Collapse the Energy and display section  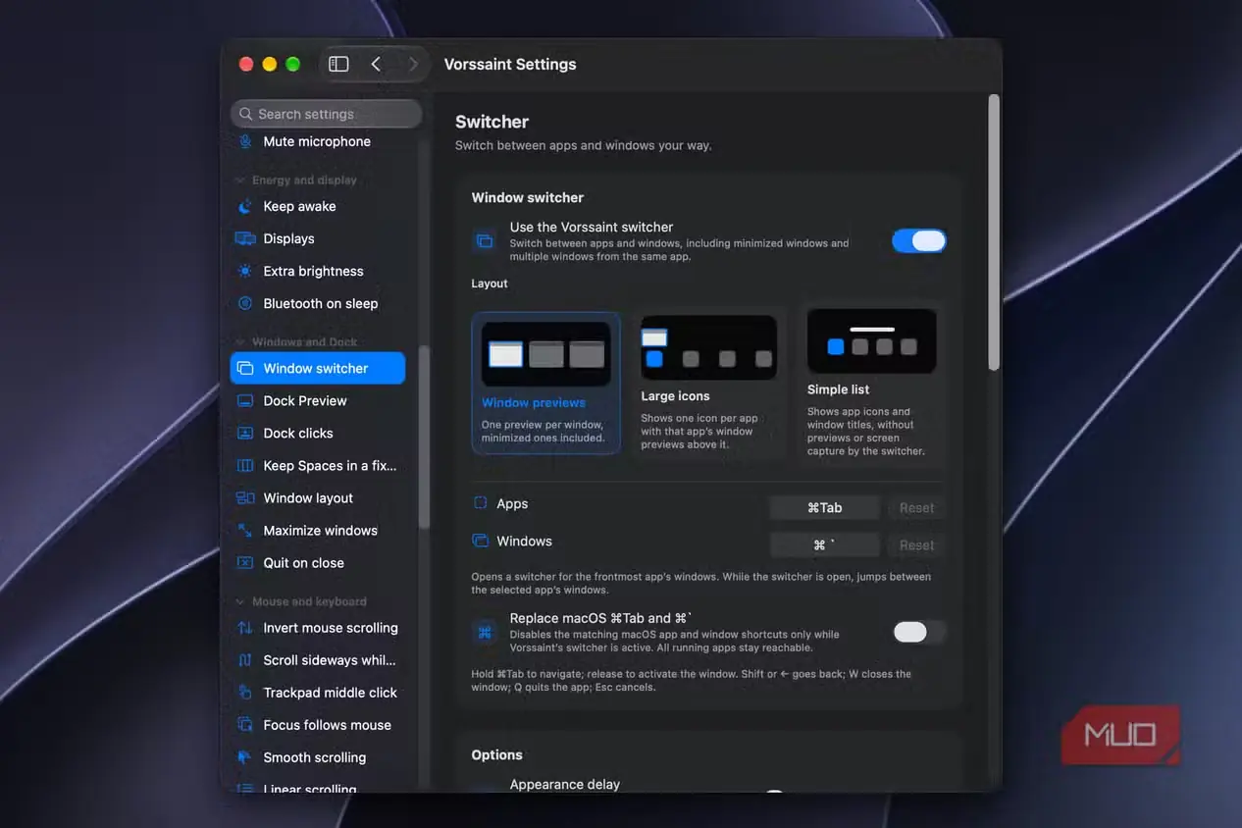click(x=241, y=181)
